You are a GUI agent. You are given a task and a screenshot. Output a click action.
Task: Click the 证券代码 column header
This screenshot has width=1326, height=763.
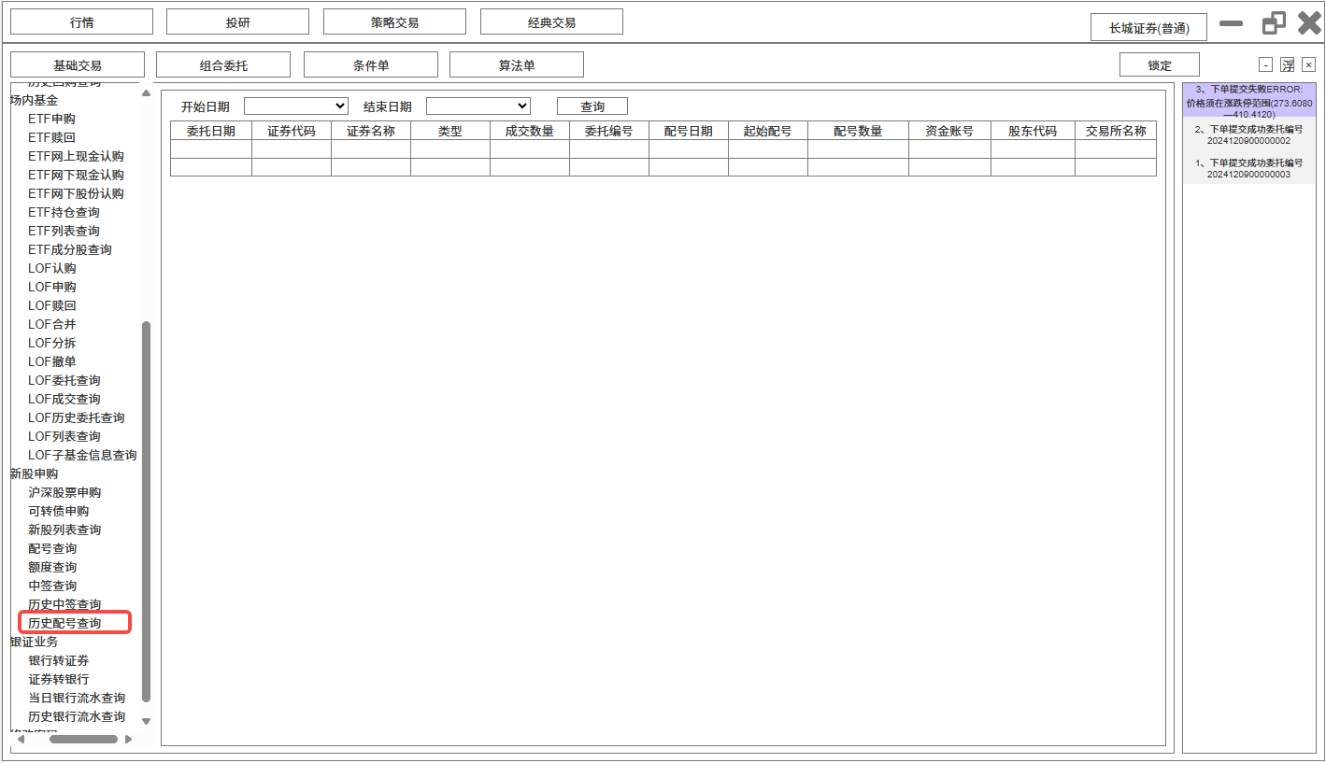tap(292, 131)
